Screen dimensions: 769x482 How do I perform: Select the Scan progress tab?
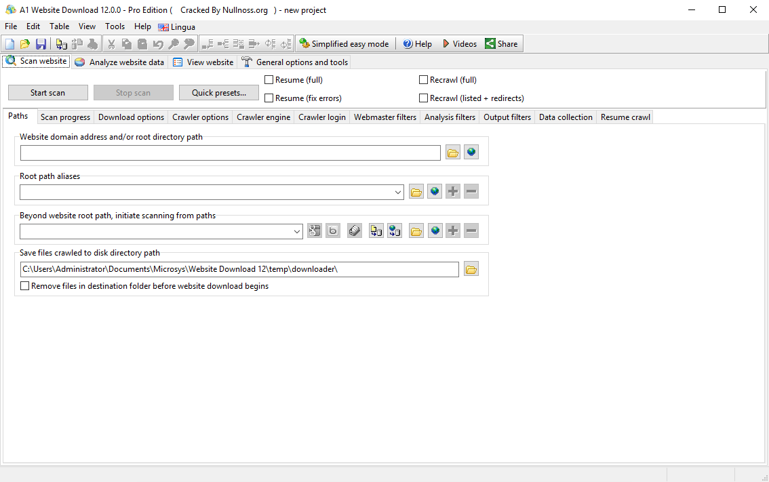pyautogui.click(x=65, y=117)
